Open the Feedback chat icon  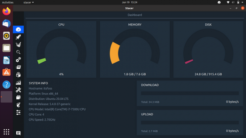[x=18, y=133]
